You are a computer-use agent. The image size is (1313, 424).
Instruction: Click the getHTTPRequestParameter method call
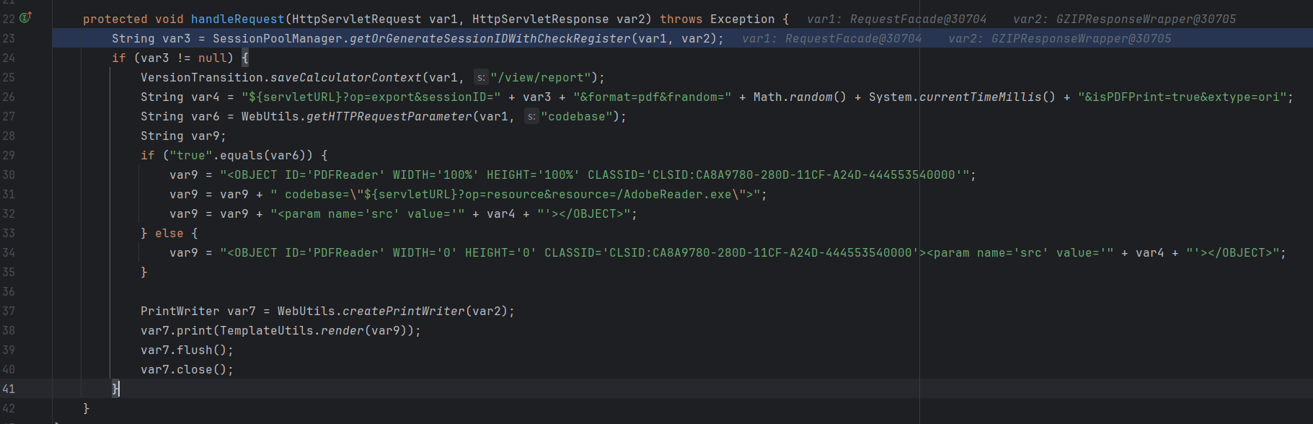[389, 117]
